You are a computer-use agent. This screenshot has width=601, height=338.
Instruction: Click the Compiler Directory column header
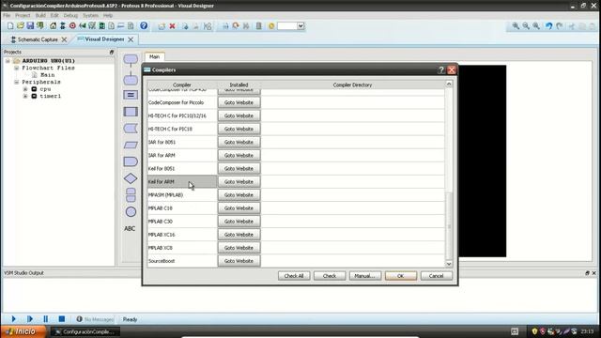tap(353, 84)
